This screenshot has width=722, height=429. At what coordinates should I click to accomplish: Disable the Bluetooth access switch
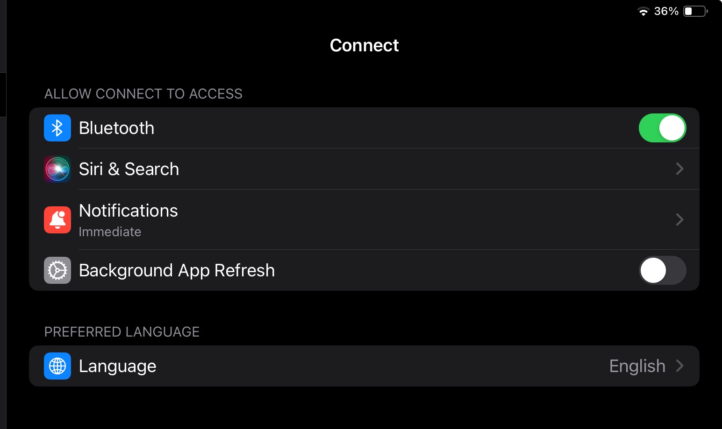coord(662,128)
